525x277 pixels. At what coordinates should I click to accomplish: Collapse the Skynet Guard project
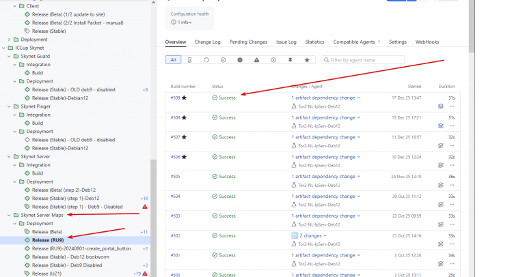click(x=9, y=56)
